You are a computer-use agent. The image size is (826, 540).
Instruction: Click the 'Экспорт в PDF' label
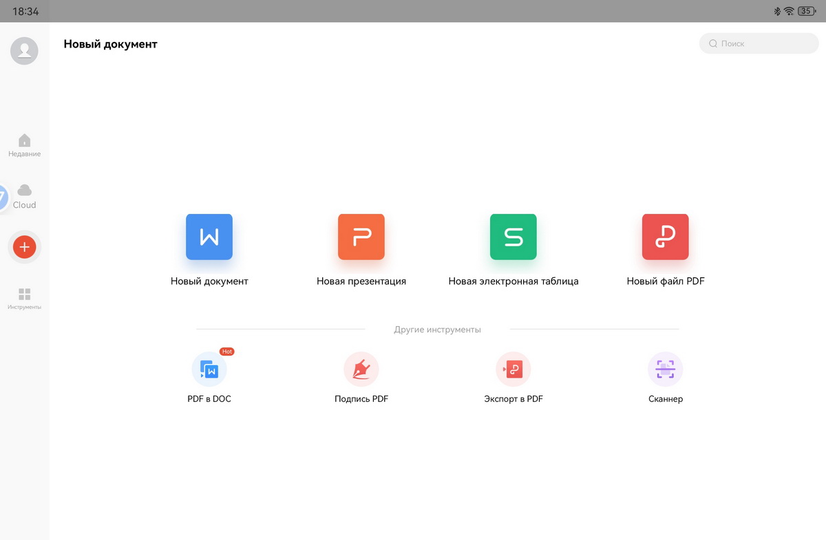click(x=513, y=399)
